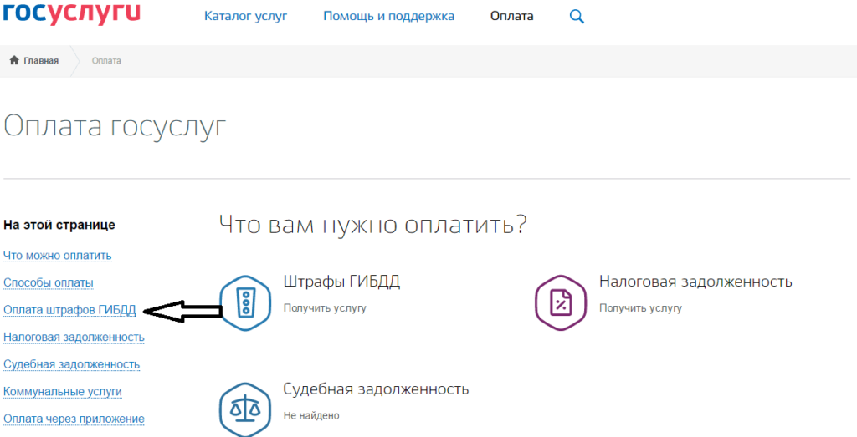Image resolution: width=857 pixels, height=437 pixels.
Task: Open Судебная задолженность sidebar link
Action: point(71,364)
